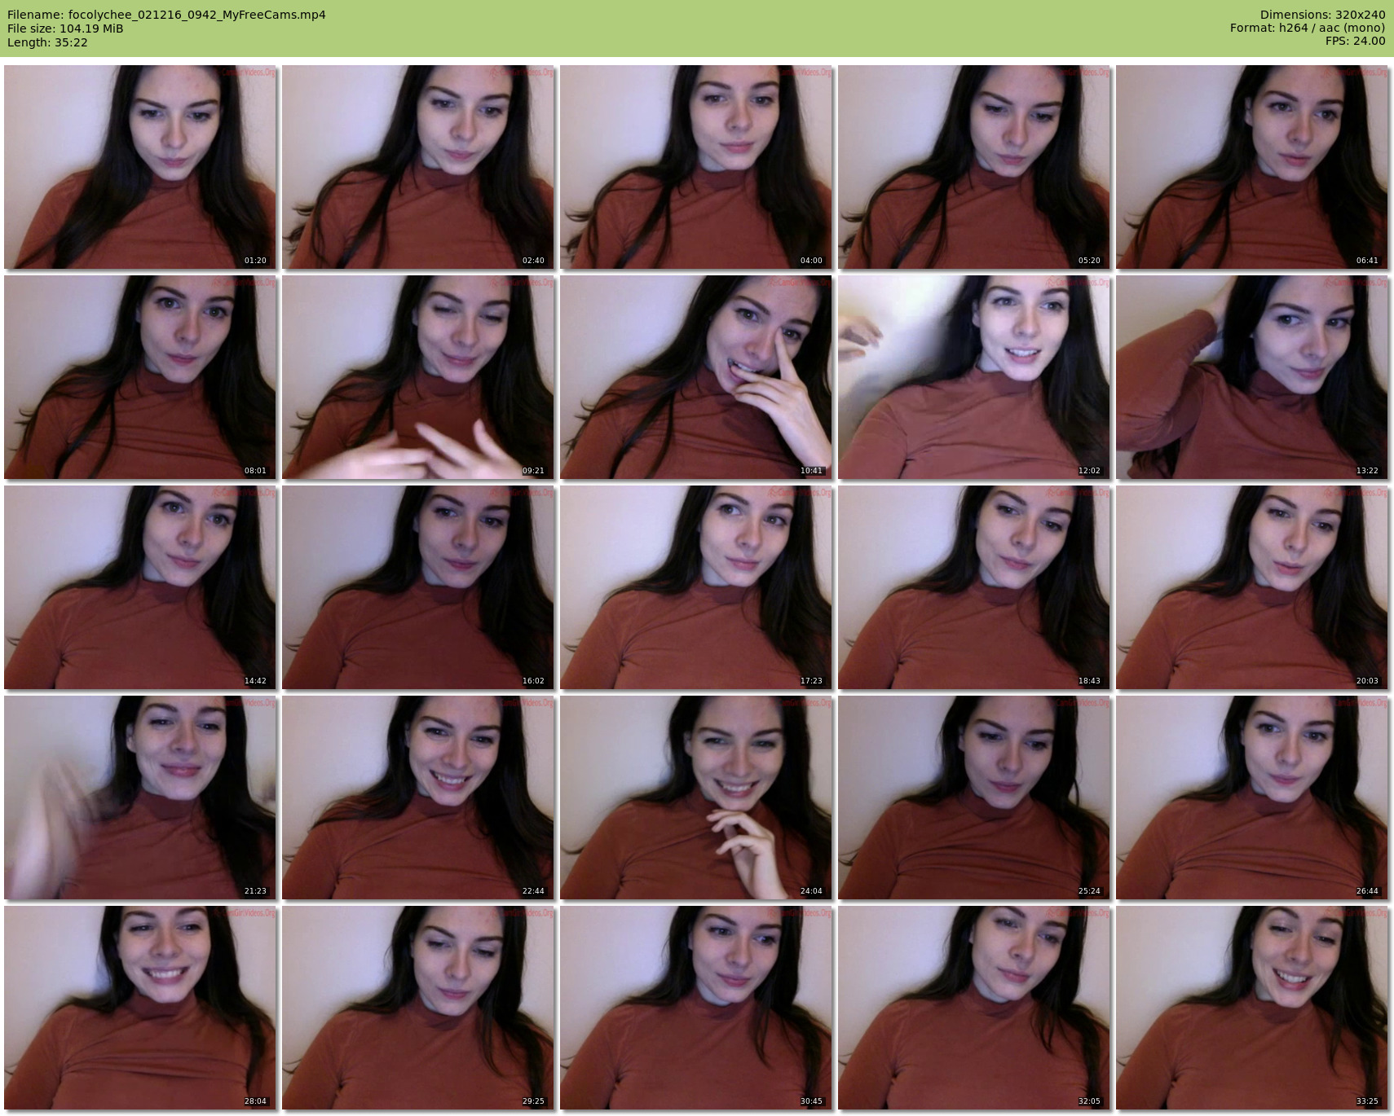Click the "Format: h264 / aac (mono)" text
This screenshot has width=1394, height=1116.
[1308, 29]
